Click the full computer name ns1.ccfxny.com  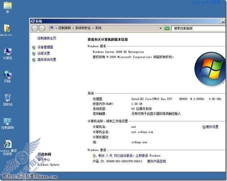click(142, 132)
